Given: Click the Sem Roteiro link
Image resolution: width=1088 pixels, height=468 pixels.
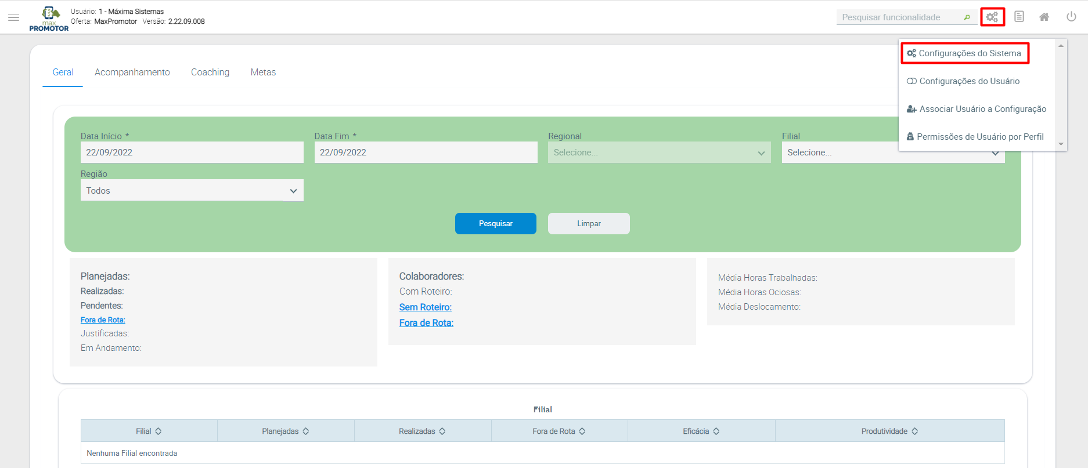Looking at the screenshot, I should click(x=425, y=307).
